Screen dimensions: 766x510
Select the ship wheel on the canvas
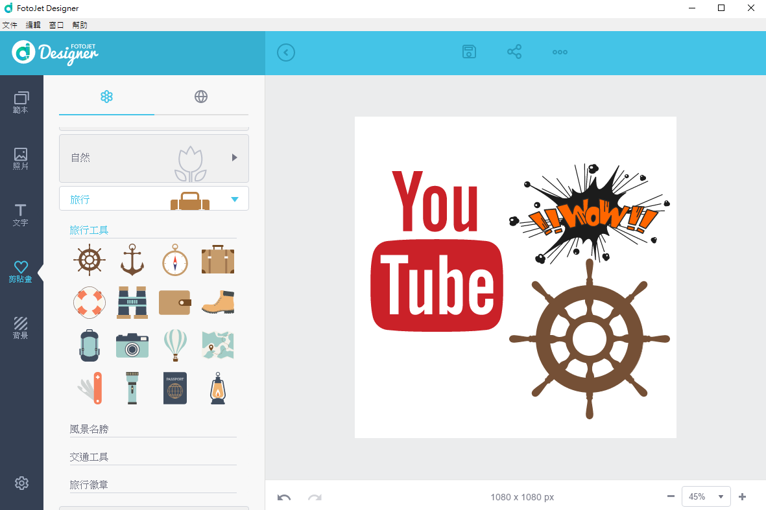point(590,339)
